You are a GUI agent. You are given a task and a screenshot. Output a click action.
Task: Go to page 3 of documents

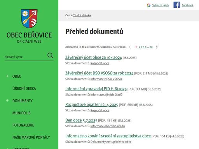pos(141,47)
